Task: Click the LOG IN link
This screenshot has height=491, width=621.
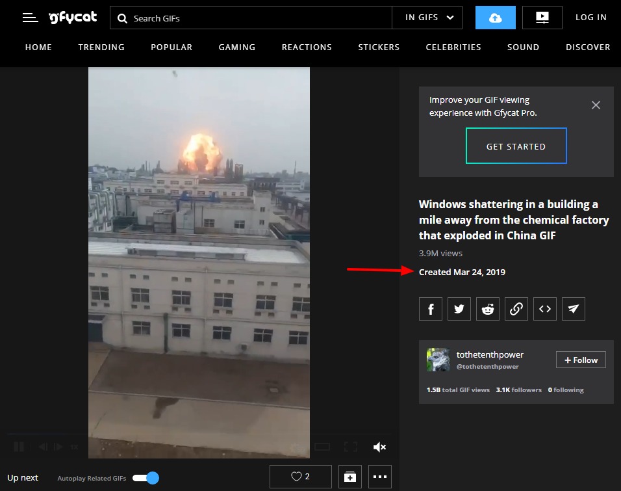Action: tap(591, 18)
